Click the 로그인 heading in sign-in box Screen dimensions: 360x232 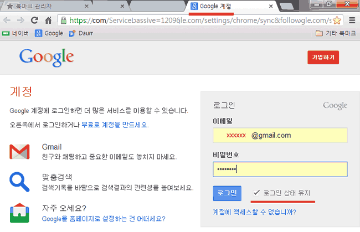click(x=224, y=105)
